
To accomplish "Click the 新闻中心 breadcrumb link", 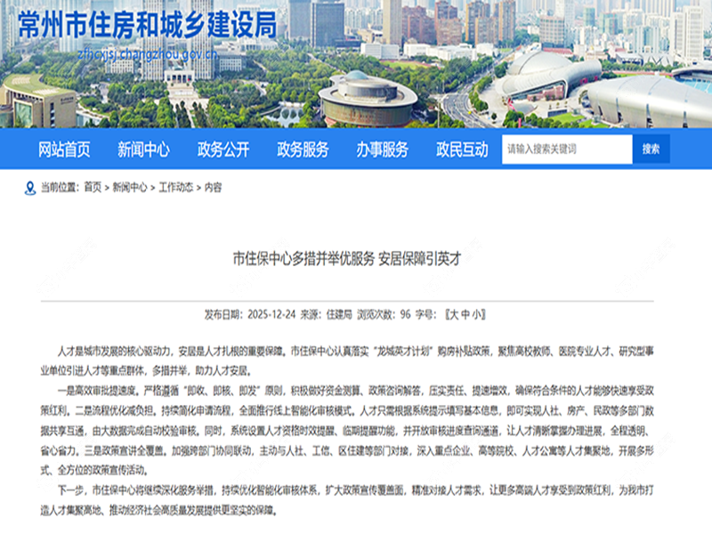I will point(130,188).
